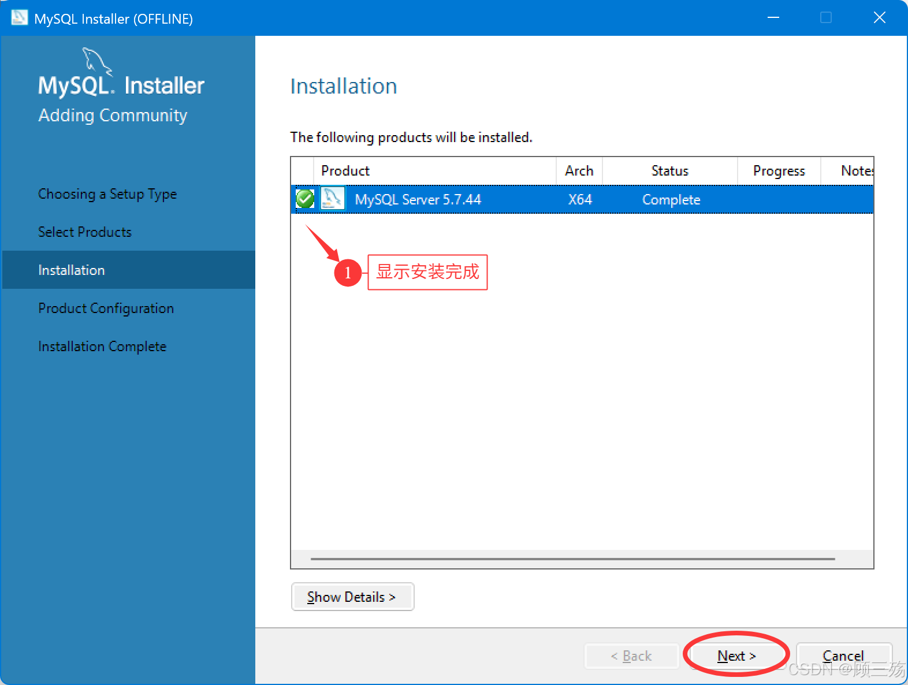Click the horizontal scrollbar of product list

(x=573, y=559)
